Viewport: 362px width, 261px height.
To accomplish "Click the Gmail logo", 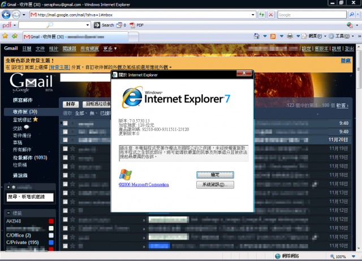I will 31,82.
